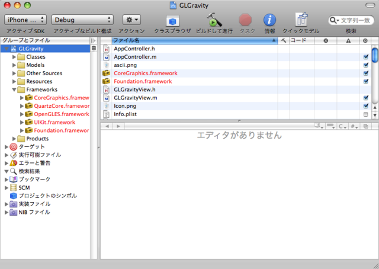The height and width of the screenshot is (269, 379).
Task: Toggle target checkbox for CoreGraphics.framework row
Action: coord(366,73)
